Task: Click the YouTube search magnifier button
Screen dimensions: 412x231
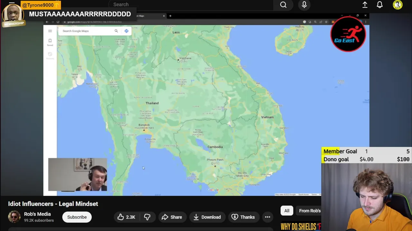Action: (x=283, y=5)
